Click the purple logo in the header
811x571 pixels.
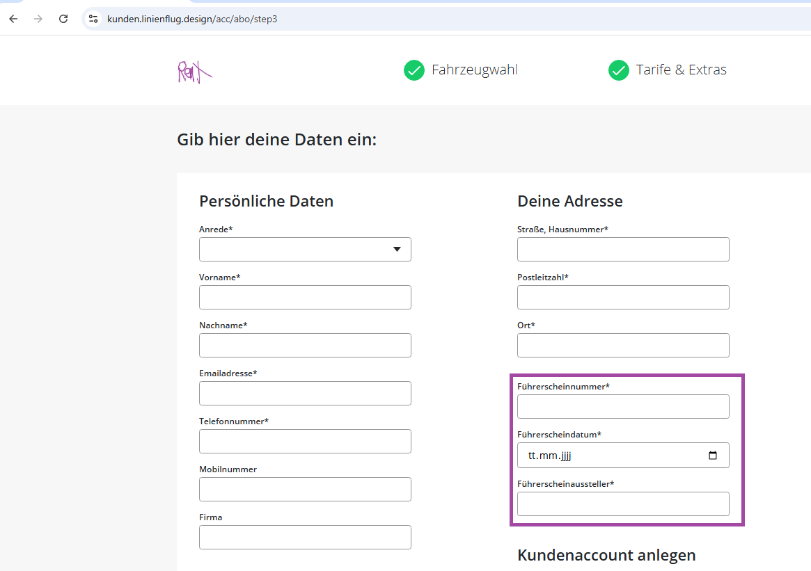(194, 71)
